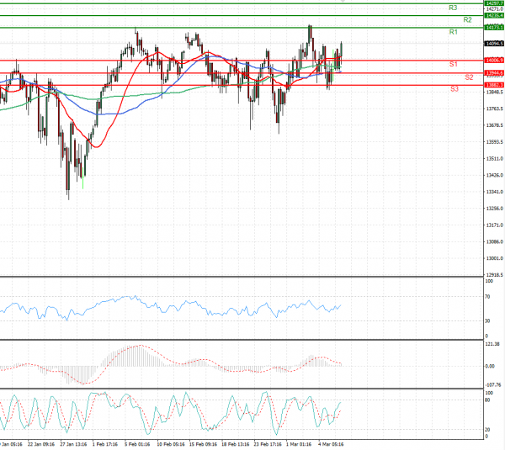The image size is (505, 450).
Task: Click the RSI scale value 30
Action: click(x=487, y=321)
